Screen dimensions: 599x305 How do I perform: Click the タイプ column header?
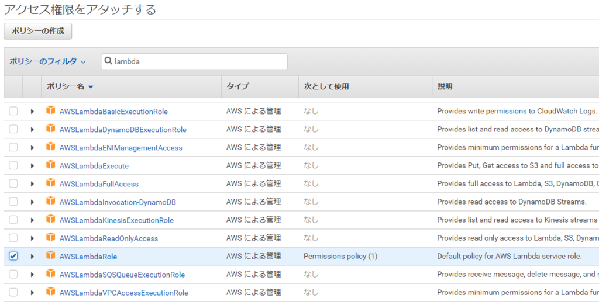[237, 86]
